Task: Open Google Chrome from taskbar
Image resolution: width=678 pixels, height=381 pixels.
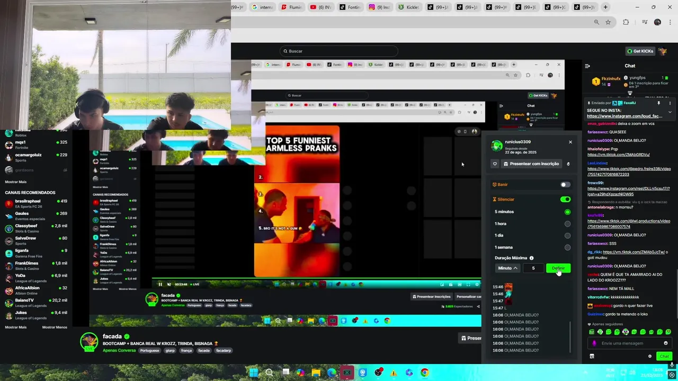Action: click(424, 373)
